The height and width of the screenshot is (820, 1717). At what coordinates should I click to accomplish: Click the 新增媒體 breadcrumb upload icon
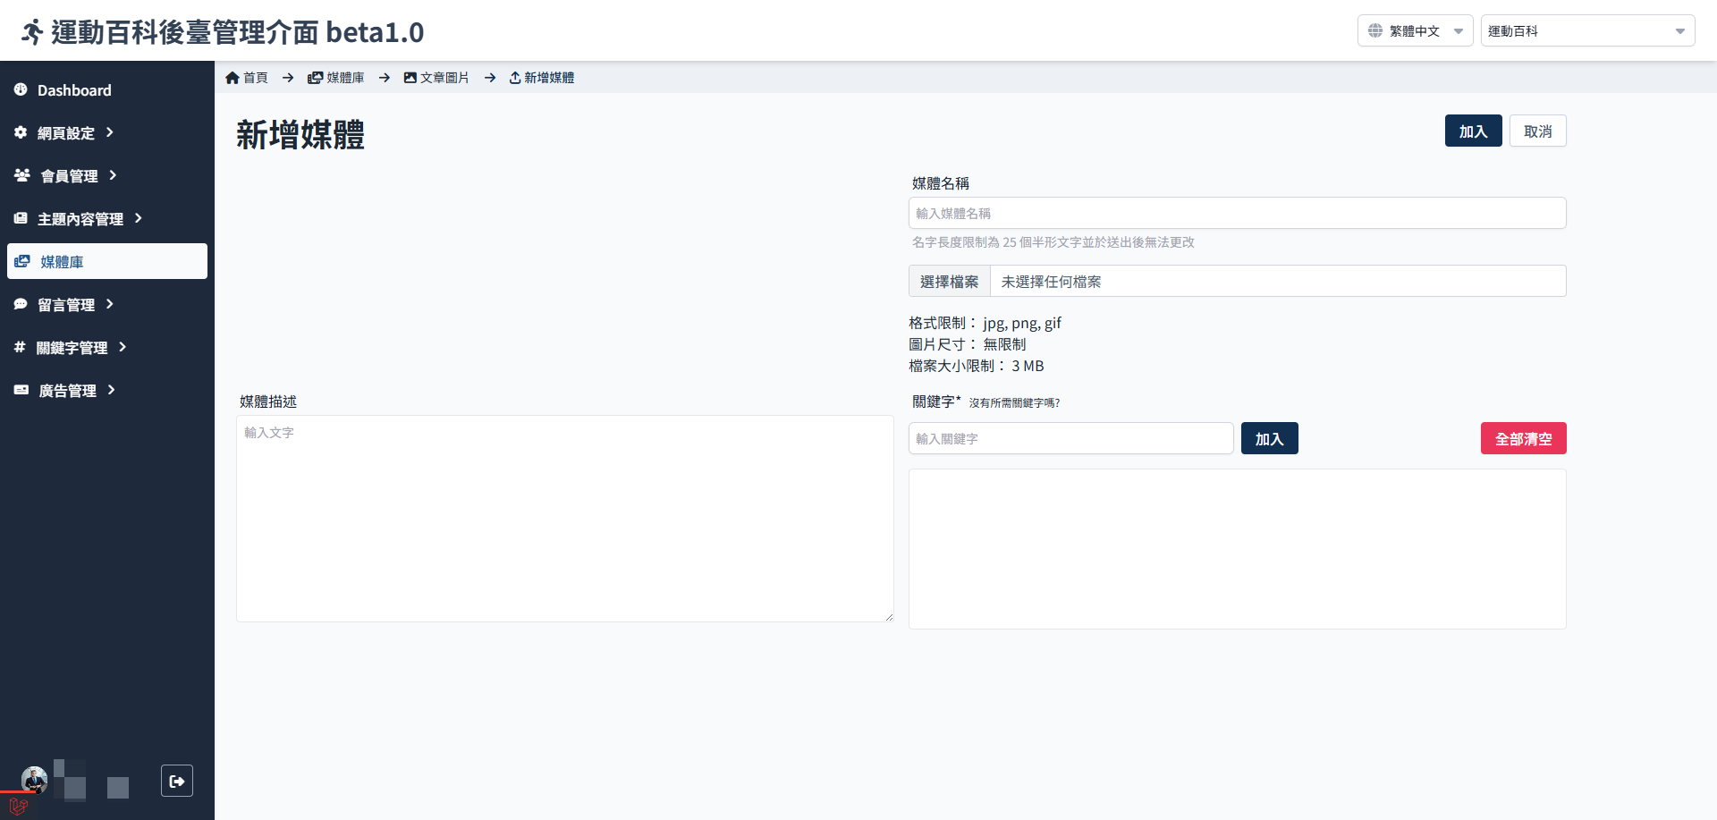tap(515, 78)
